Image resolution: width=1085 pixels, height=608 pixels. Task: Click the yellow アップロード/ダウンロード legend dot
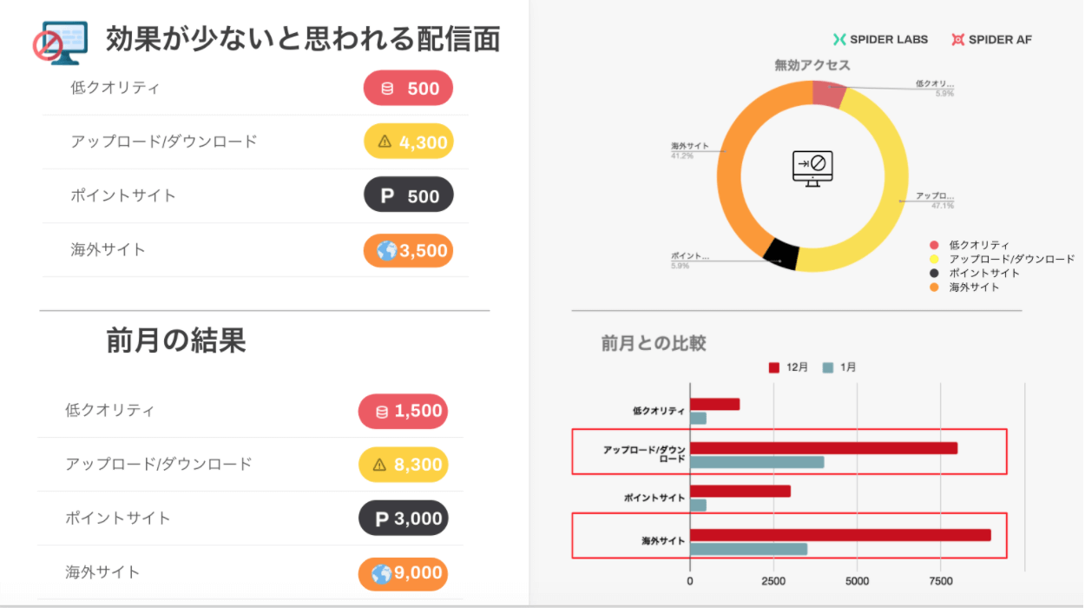[x=934, y=259]
